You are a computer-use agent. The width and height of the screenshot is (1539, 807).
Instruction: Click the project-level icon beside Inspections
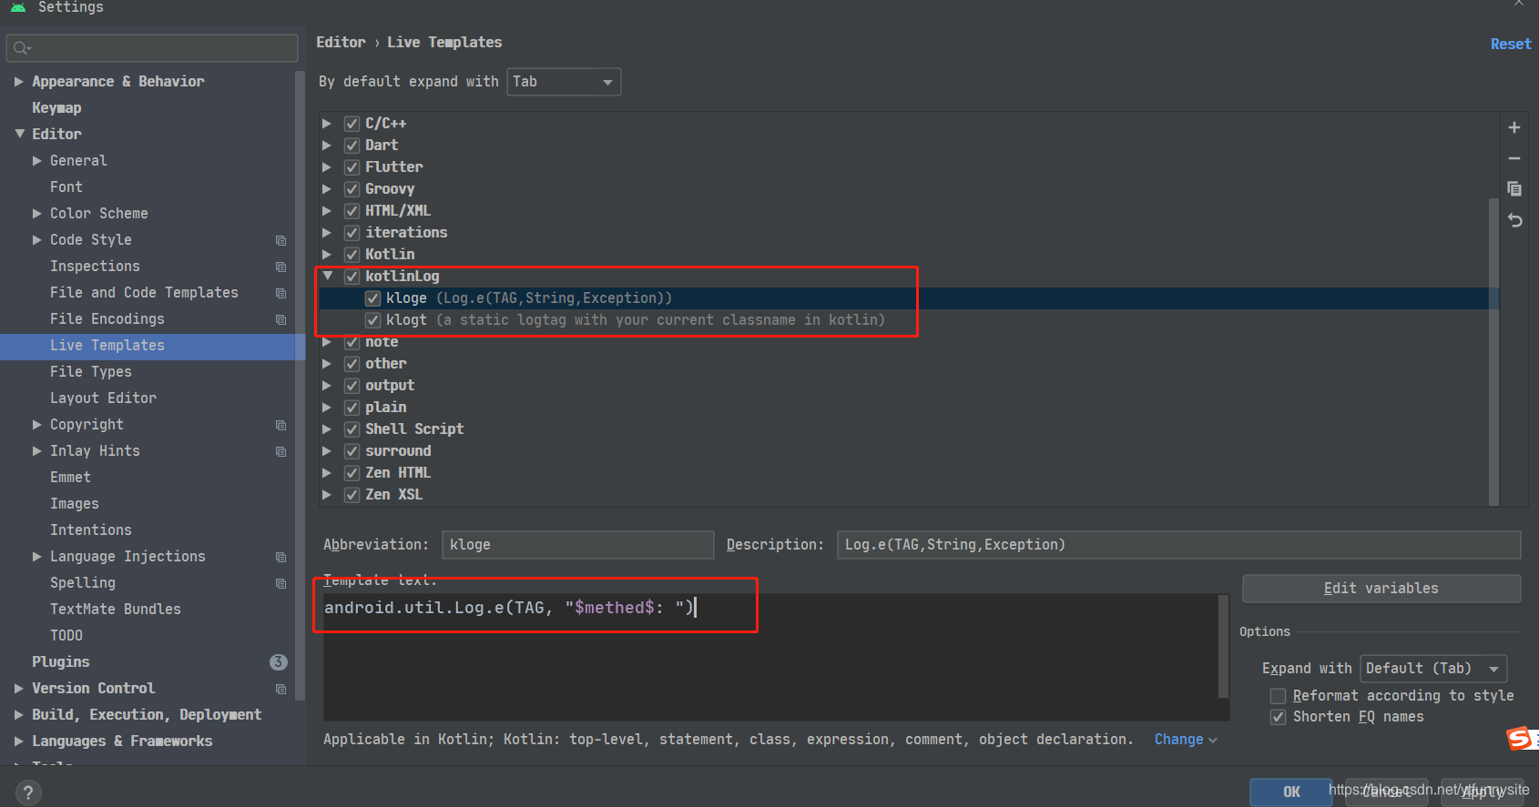click(x=280, y=267)
